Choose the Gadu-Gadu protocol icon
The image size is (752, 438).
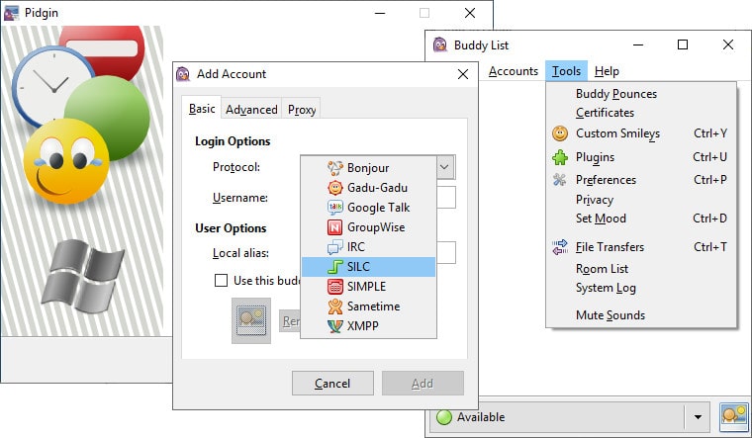[x=335, y=188]
